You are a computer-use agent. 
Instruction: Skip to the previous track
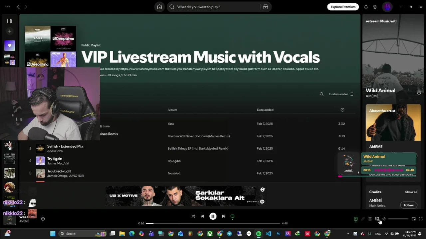[x=202, y=216]
